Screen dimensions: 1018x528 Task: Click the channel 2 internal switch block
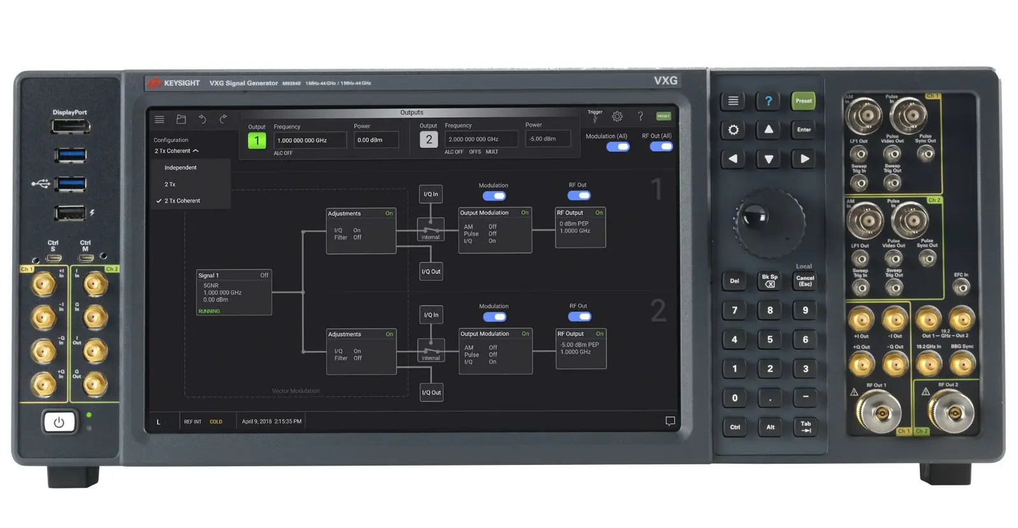[x=431, y=350]
